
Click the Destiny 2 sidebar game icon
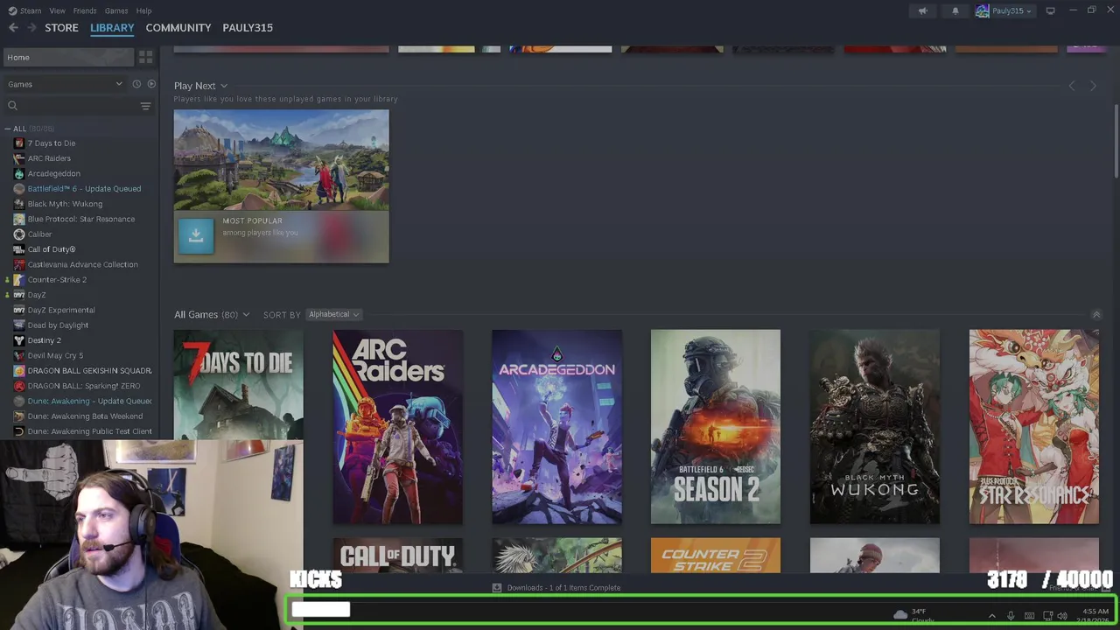(19, 340)
